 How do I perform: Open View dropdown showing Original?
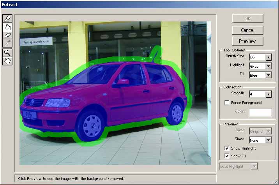pyautogui.click(x=268, y=131)
